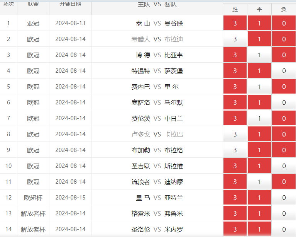The width and height of the screenshot is (296, 237).
Task: Click away team 萨茨堡
Action: 174,71
